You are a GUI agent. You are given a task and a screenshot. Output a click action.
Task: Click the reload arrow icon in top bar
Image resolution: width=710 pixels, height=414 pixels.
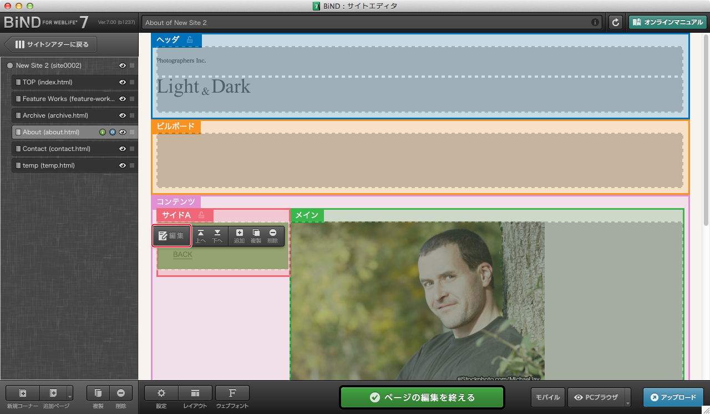coord(615,23)
